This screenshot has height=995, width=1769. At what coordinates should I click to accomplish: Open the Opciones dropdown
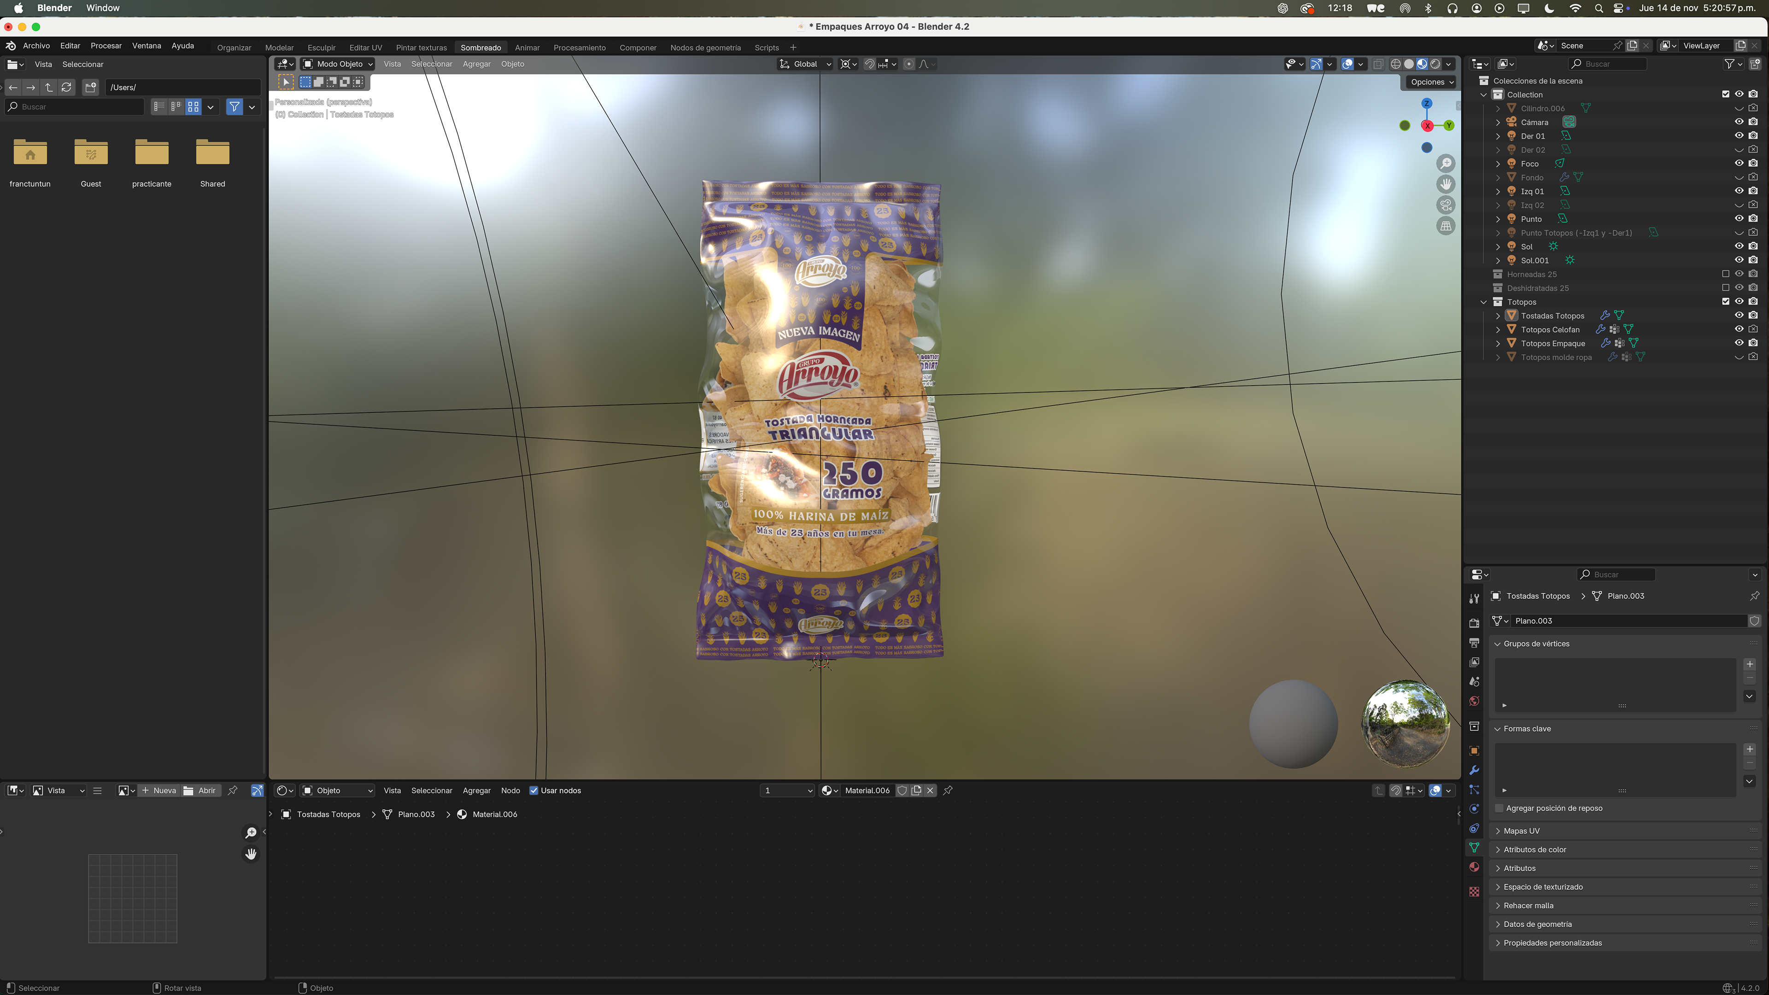[1432, 82]
